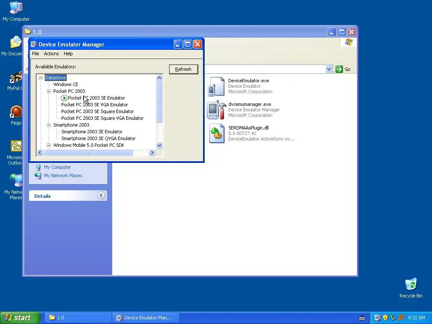
Task: Select DeviceEmulator.exe file icon in Explorer
Action: tap(216, 86)
